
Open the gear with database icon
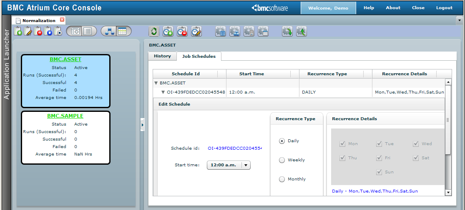[x=220, y=31]
